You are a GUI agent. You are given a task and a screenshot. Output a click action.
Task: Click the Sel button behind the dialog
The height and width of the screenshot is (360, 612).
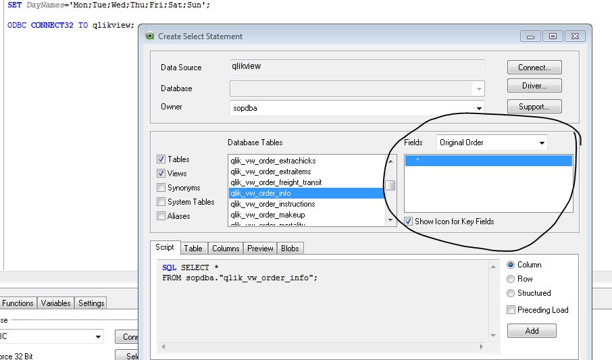click(127, 355)
